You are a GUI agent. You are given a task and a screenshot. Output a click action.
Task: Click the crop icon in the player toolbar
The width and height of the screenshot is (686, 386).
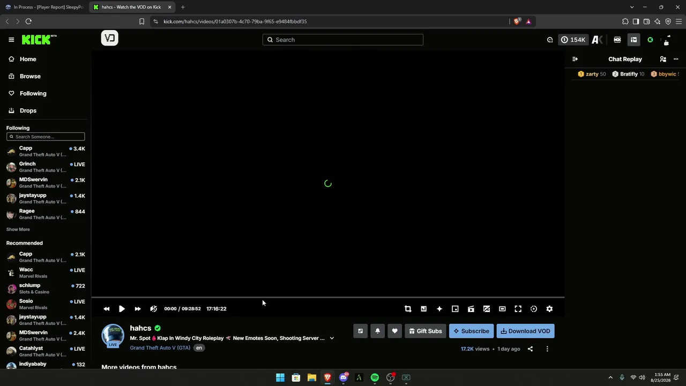tap(408, 309)
